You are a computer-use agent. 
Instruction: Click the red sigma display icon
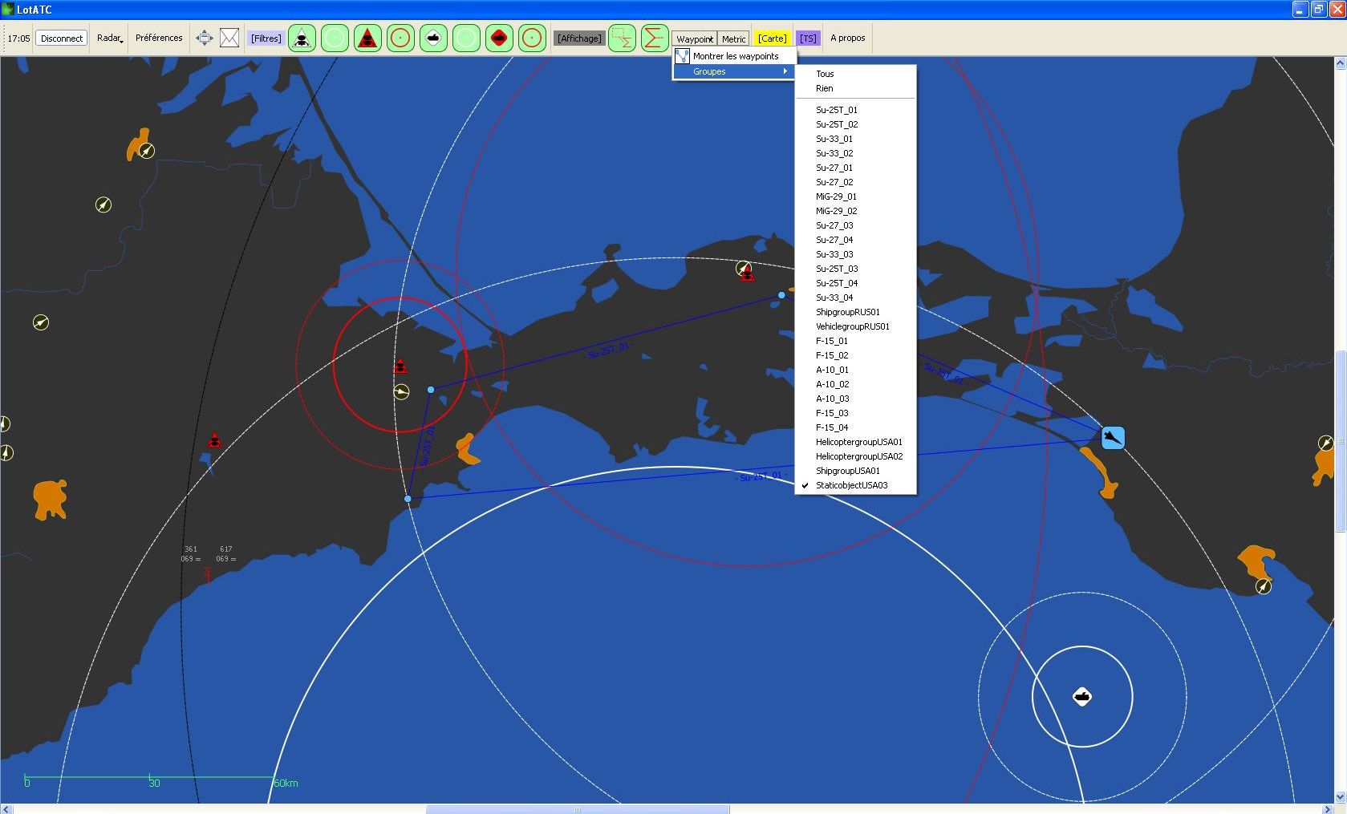[654, 38]
